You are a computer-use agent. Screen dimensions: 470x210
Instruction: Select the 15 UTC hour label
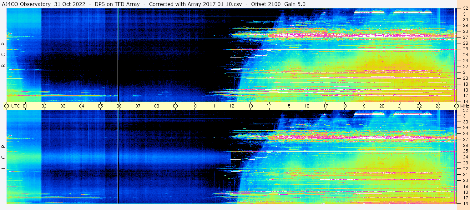pos(288,106)
